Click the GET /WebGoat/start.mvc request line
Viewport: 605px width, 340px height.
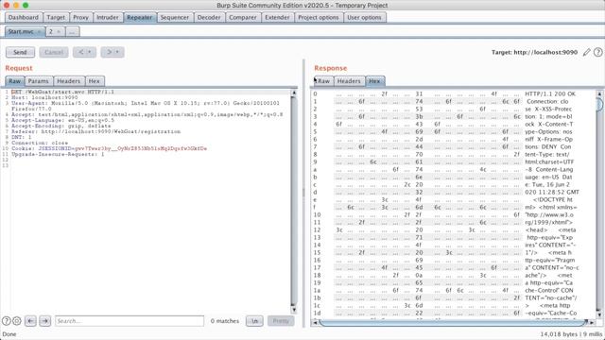(62, 93)
